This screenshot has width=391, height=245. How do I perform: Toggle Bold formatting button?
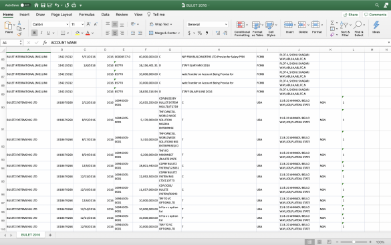pyautogui.click(x=34, y=33)
